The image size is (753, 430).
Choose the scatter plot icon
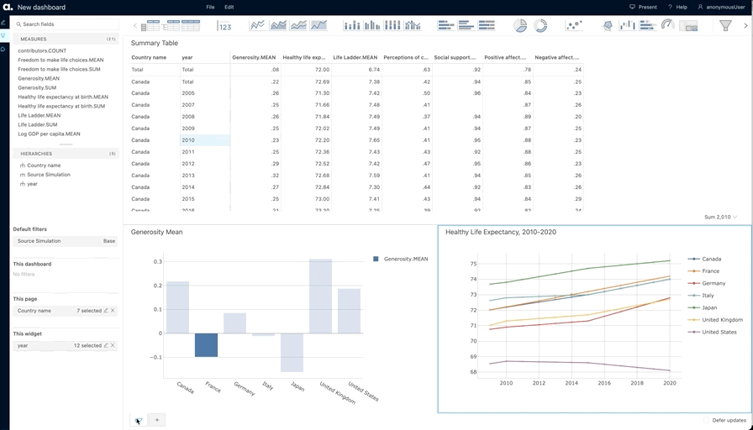point(574,25)
